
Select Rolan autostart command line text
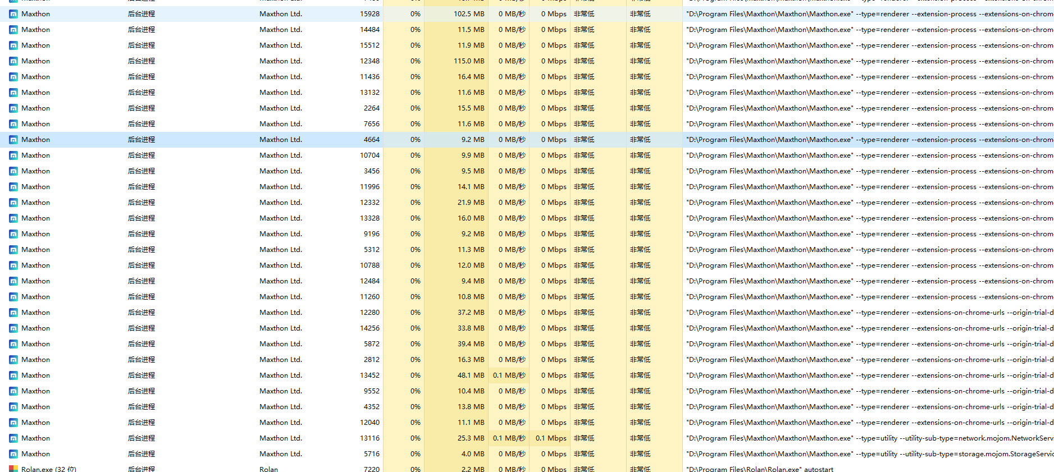[x=759, y=469]
